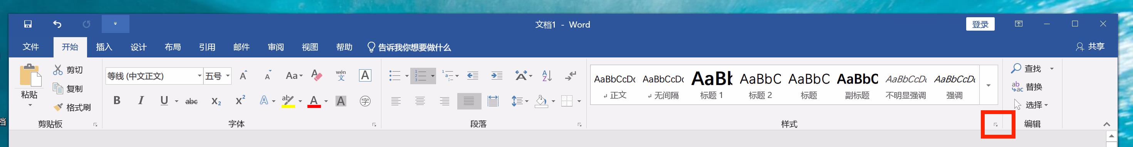Save the document with the floppy disk icon

(x=28, y=24)
